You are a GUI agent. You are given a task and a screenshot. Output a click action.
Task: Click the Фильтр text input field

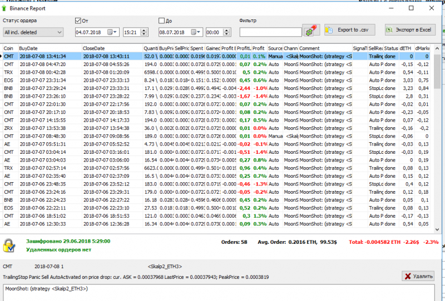coord(270,32)
